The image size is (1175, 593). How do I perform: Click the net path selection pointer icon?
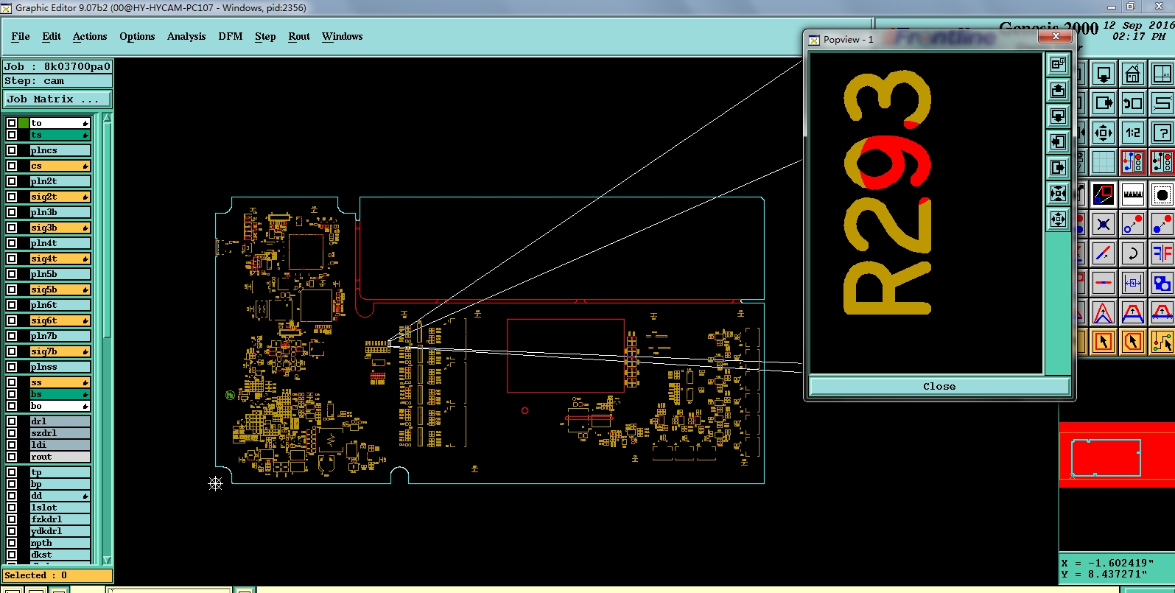point(1162,342)
